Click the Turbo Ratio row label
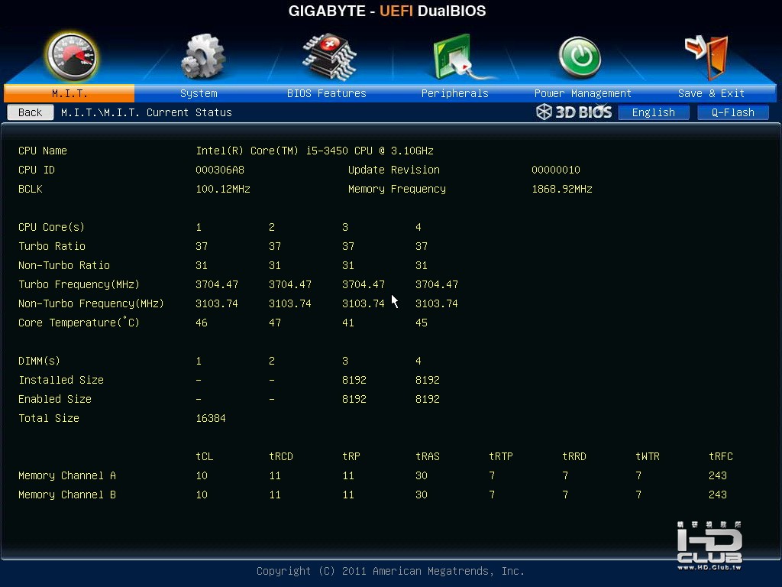 point(52,246)
